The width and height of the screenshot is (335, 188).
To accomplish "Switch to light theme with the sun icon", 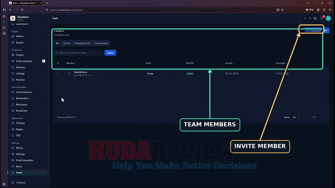I will pos(305,18).
